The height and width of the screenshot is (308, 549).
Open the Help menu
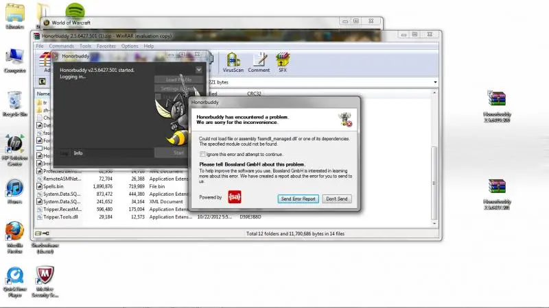148,46
